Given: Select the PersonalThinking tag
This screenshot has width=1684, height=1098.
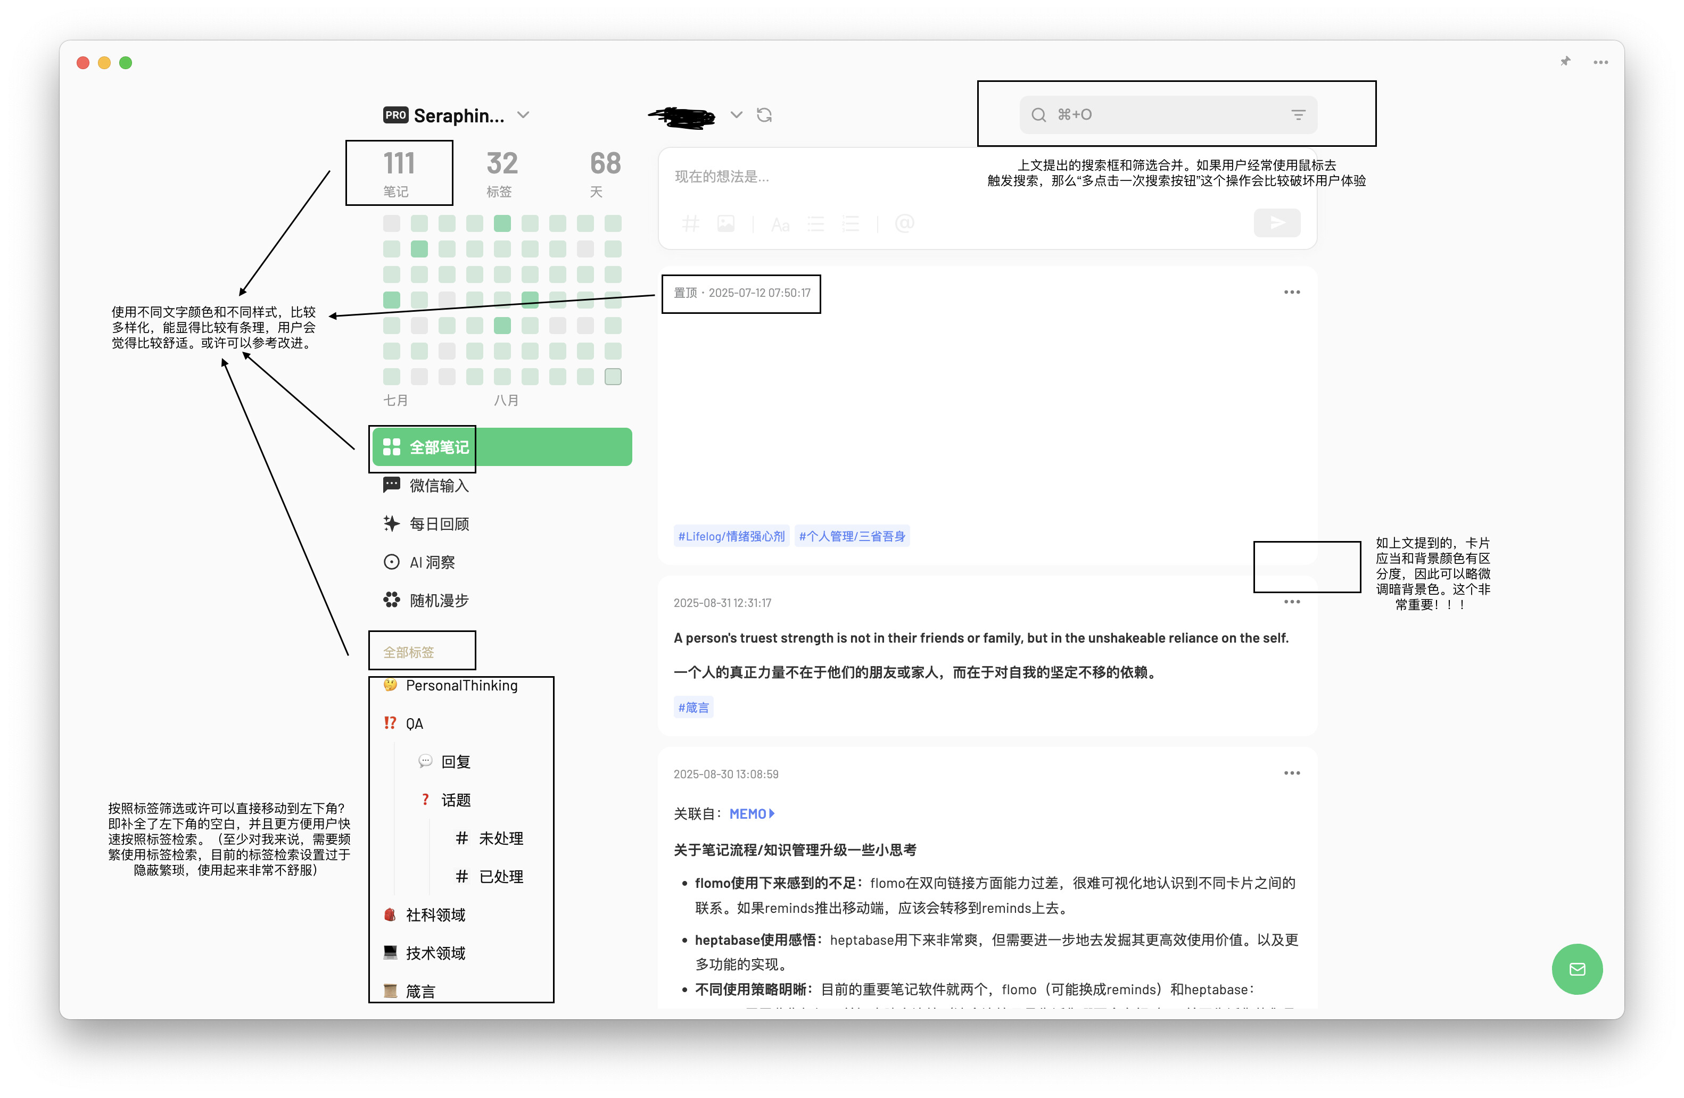Looking at the screenshot, I should click(x=460, y=685).
